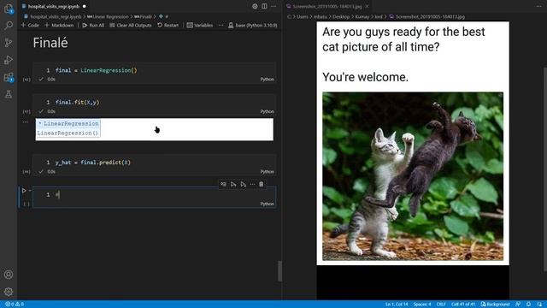
Task: Add a new Code cell
Action: coord(30,25)
